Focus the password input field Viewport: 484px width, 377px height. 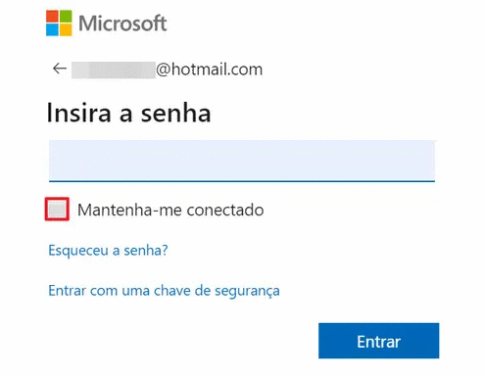pyautogui.click(x=242, y=161)
